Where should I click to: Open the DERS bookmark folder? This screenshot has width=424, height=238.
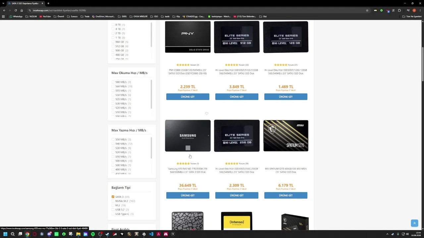(x=122, y=17)
